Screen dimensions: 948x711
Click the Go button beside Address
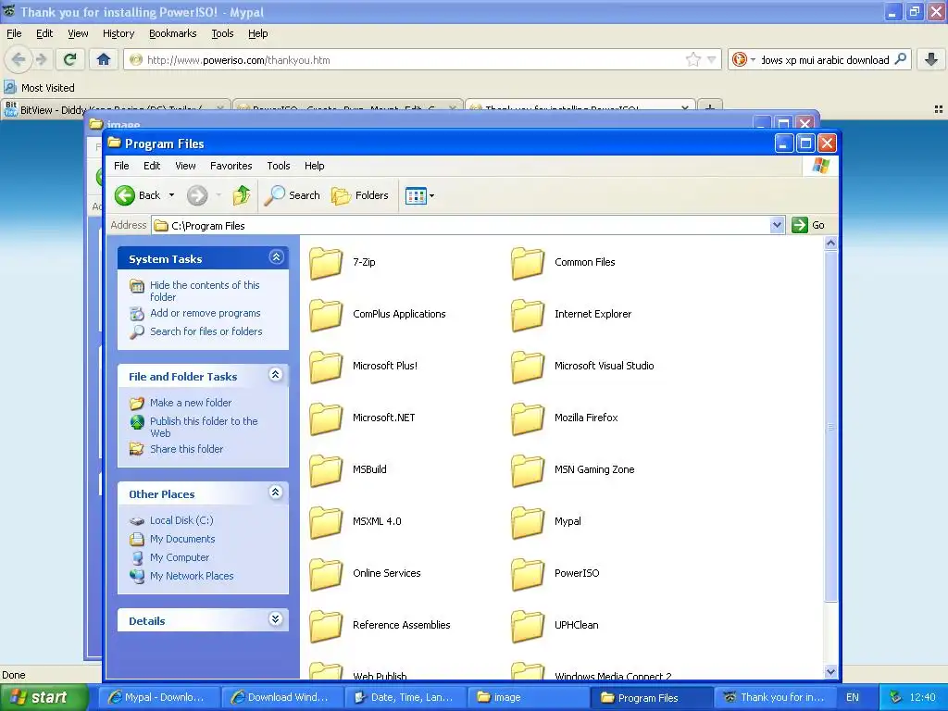pos(807,226)
